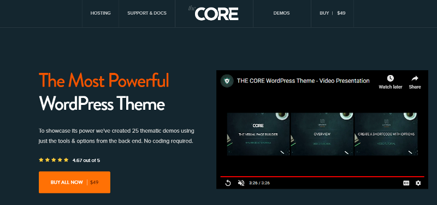Click the five-star rating icons
This screenshot has width=437, height=205.
click(x=54, y=160)
